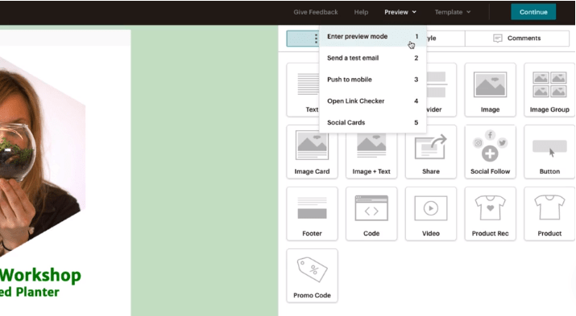Select the Image Card block
Screen dimensions: 576x316
[312, 152]
